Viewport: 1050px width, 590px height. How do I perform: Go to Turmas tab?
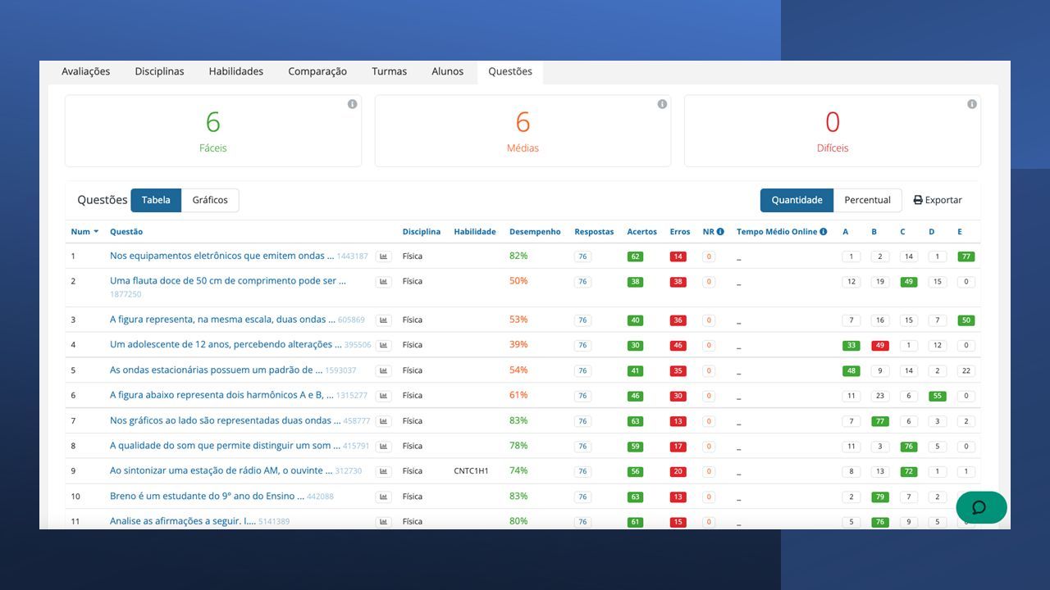tap(389, 71)
